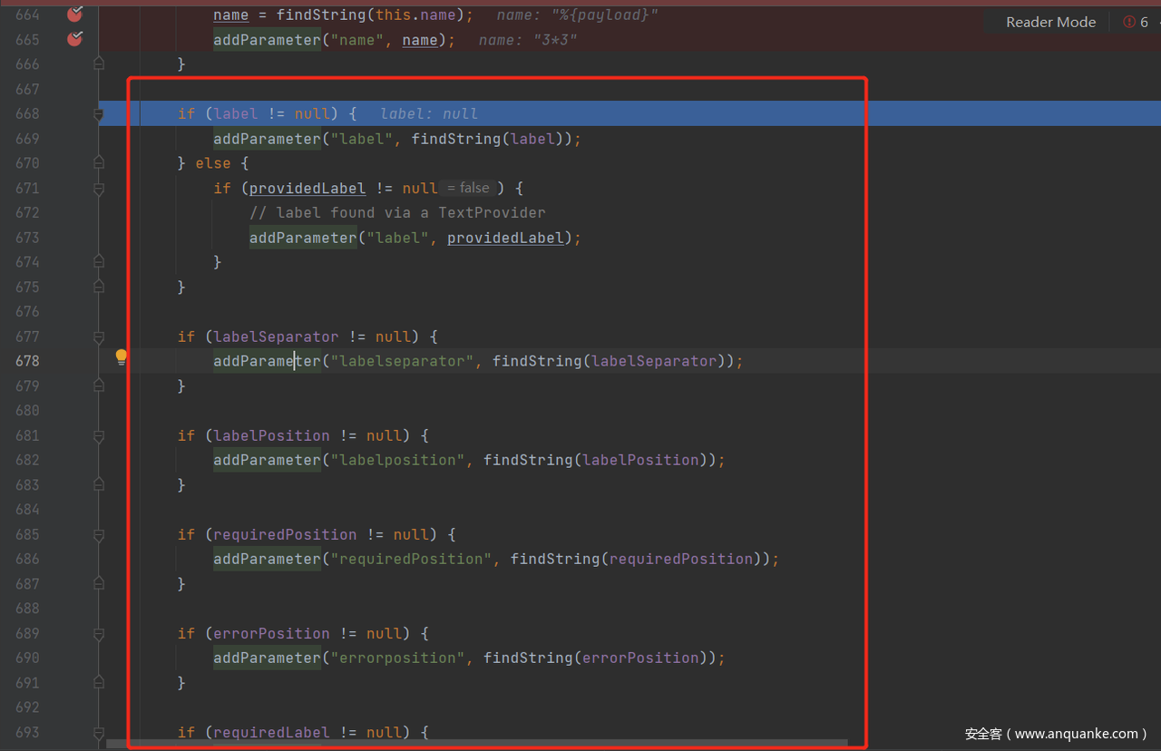Collapse the providedLabel if block at line 671
1161x751 pixels.
99,189
